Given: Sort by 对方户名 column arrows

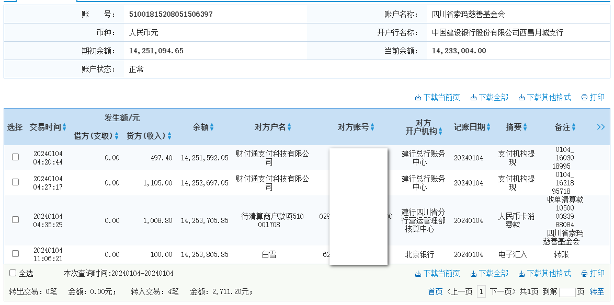Looking at the screenshot, I should (x=289, y=127).
